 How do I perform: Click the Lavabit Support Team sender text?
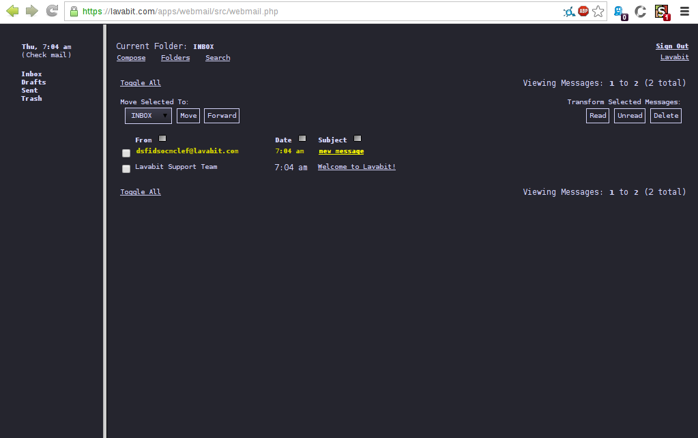point(176,167)
